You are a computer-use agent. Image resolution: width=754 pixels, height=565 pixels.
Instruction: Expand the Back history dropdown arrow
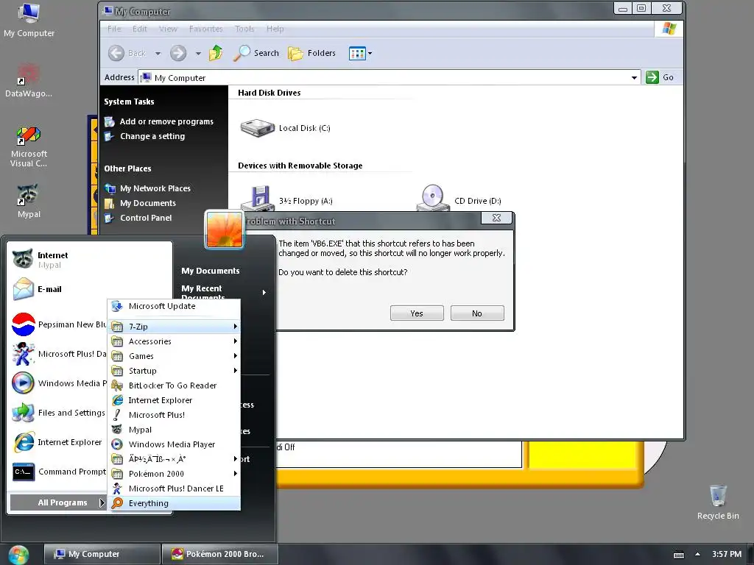tap(158, 53)
